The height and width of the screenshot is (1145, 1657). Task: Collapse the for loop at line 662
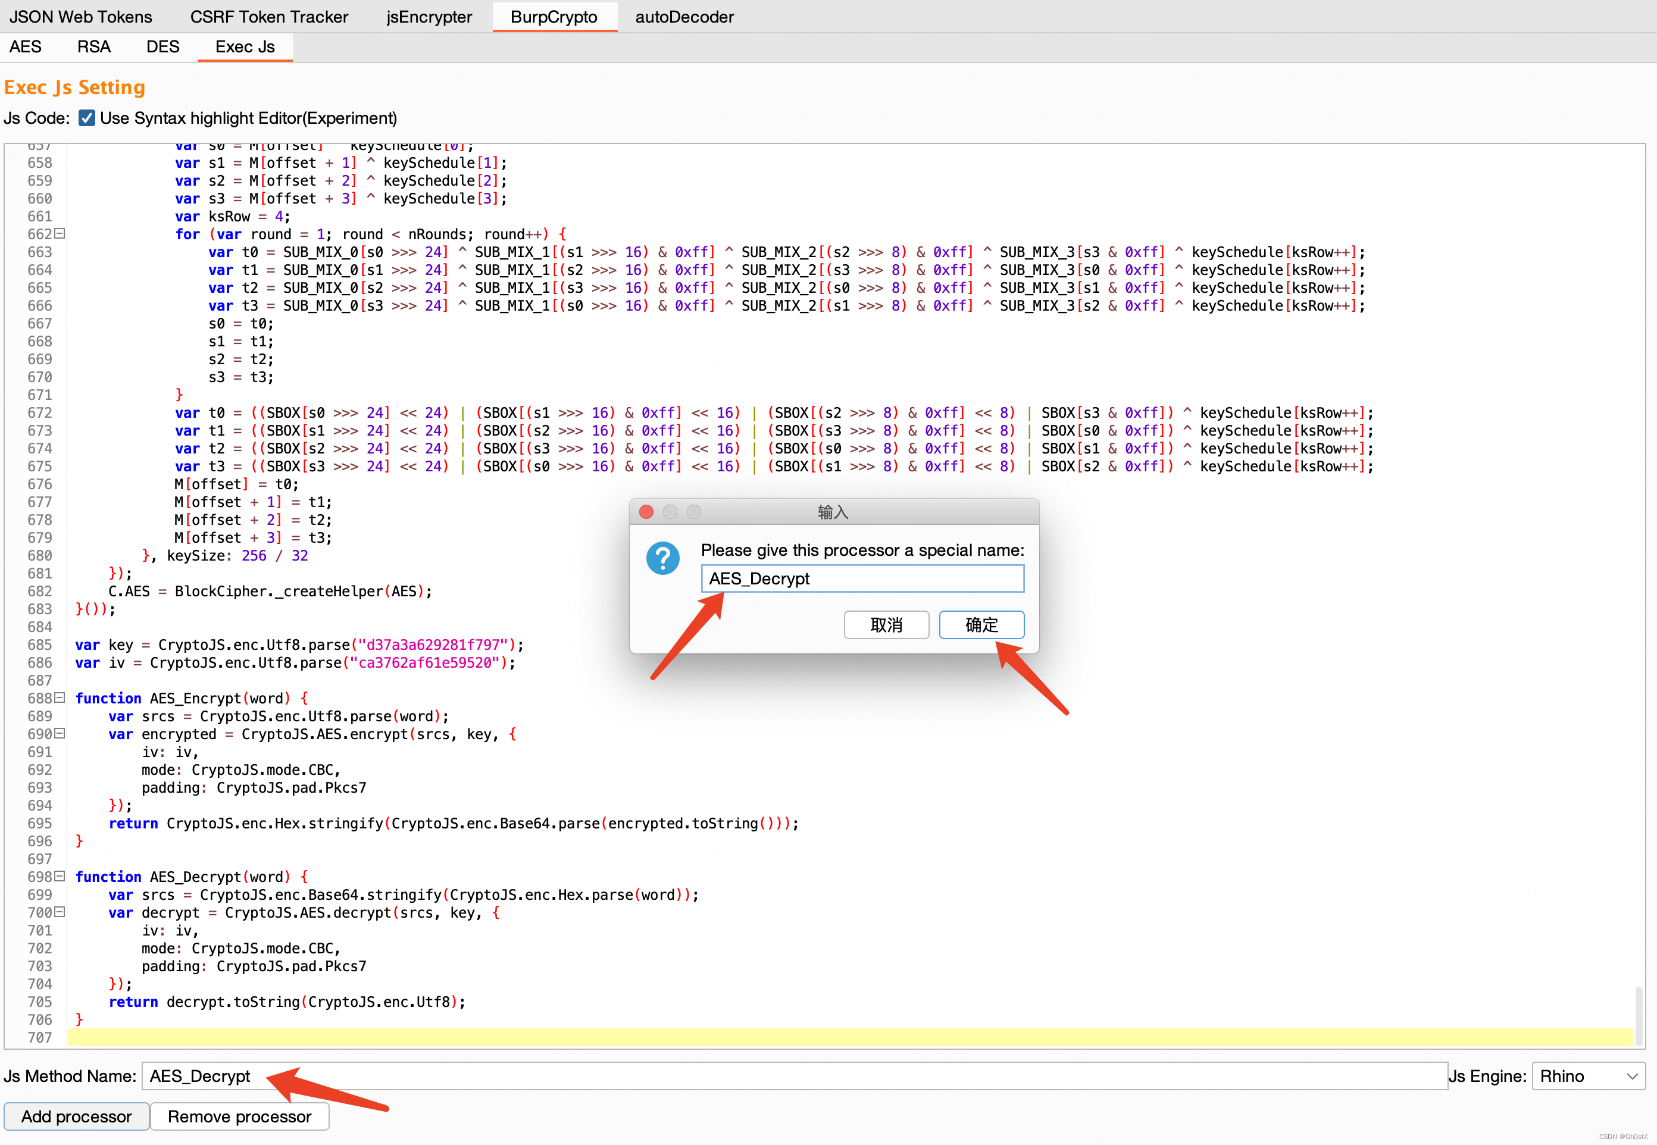tap(60, 233)
